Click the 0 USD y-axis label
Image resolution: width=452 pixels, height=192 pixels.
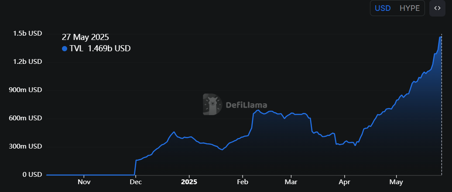click(x=32, y=175)
